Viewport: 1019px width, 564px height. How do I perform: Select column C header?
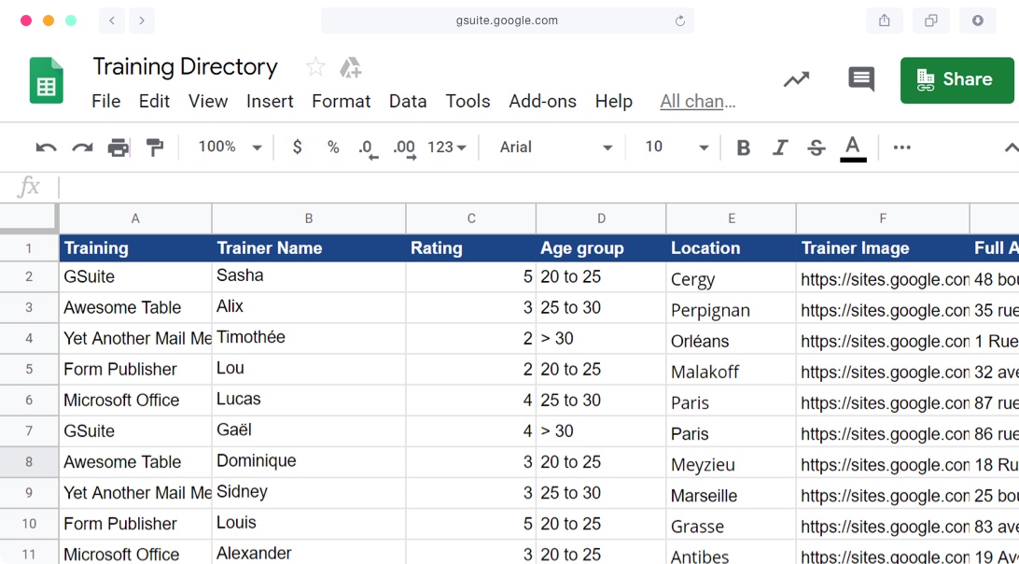tap(471, 219)
